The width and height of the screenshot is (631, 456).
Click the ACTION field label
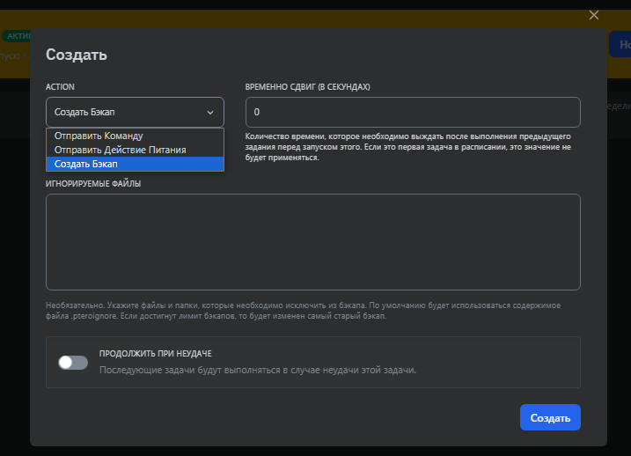60,87
